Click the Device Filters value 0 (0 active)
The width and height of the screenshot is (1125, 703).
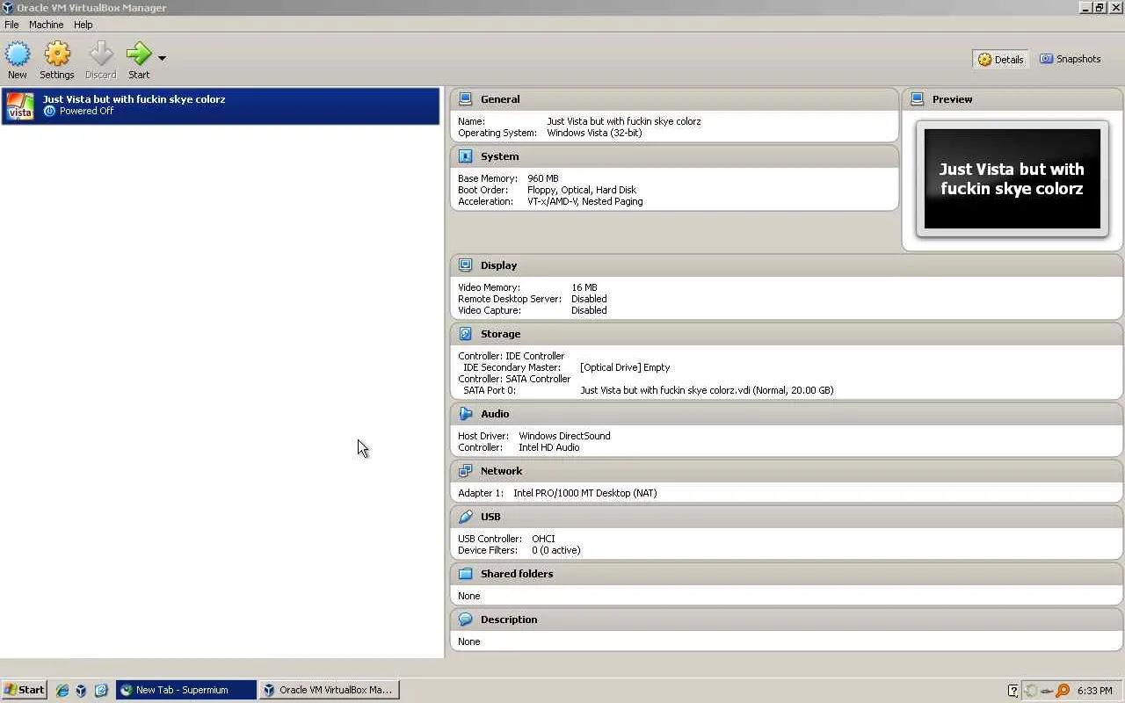pyautogui.click(x=556, y=550)
